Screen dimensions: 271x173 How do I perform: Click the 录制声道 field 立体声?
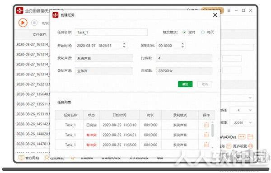tap(104, 71)
